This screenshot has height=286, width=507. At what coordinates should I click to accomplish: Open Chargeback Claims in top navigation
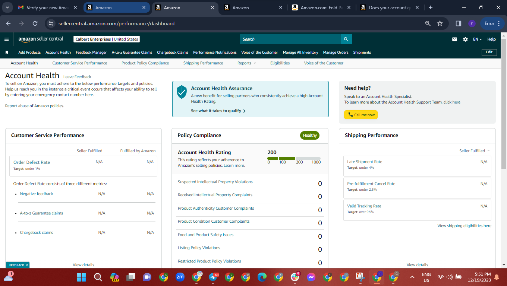coord(173,53)
